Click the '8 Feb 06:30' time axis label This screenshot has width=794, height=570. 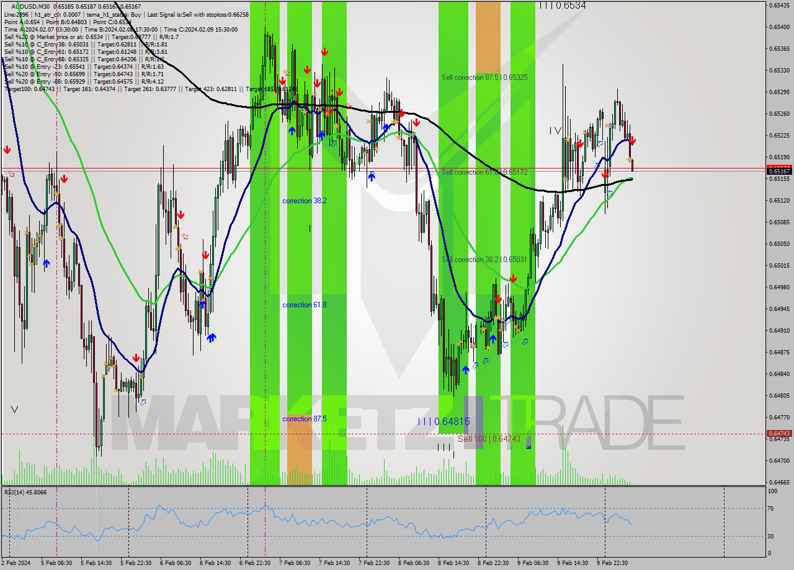pos(414,563)
